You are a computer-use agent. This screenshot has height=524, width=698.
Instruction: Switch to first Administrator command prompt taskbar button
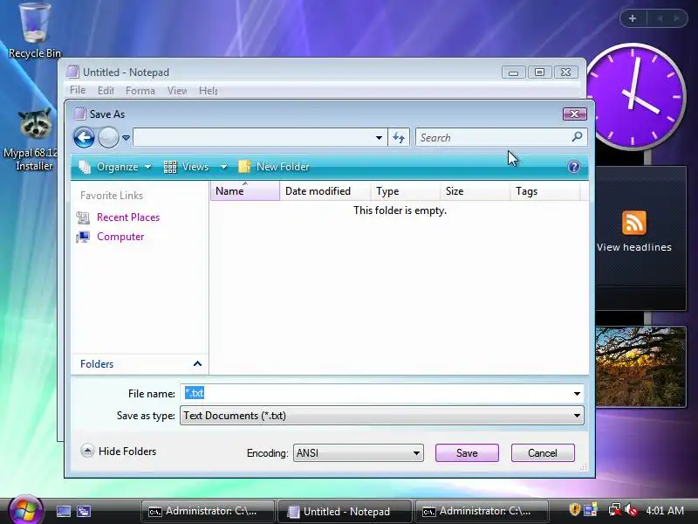(x=208, y=511)
